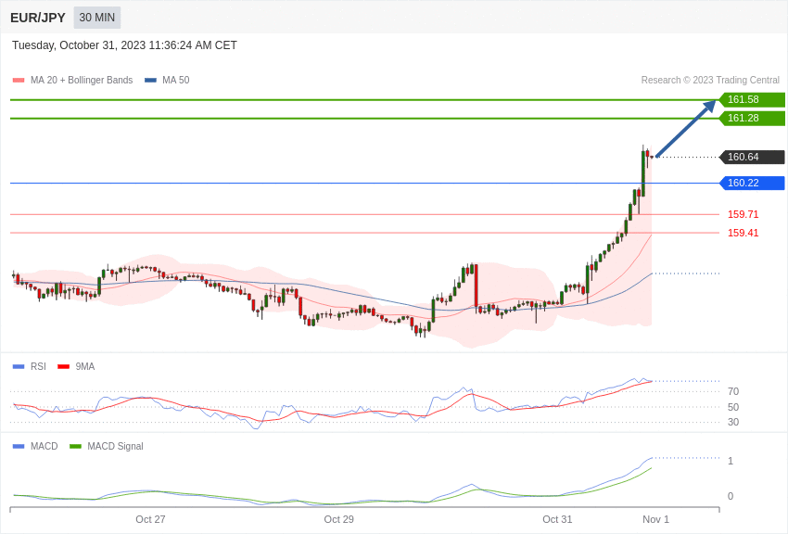
Task: Click the 'MA 20 + Bollinger Bands' legend label
Action: 82,81
